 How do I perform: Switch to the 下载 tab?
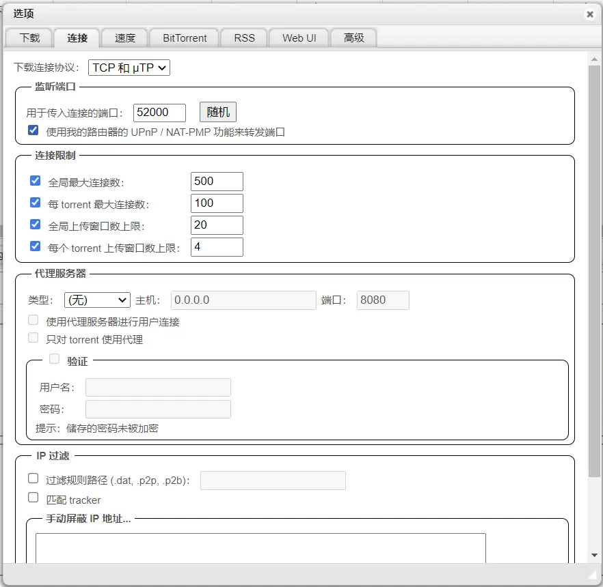click(29, 38)
